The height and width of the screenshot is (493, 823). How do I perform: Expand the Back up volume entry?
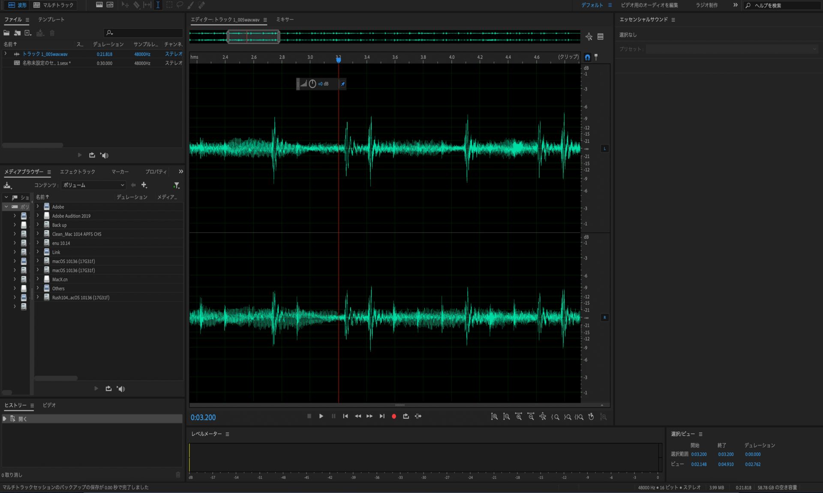click(x=38, y=225)
